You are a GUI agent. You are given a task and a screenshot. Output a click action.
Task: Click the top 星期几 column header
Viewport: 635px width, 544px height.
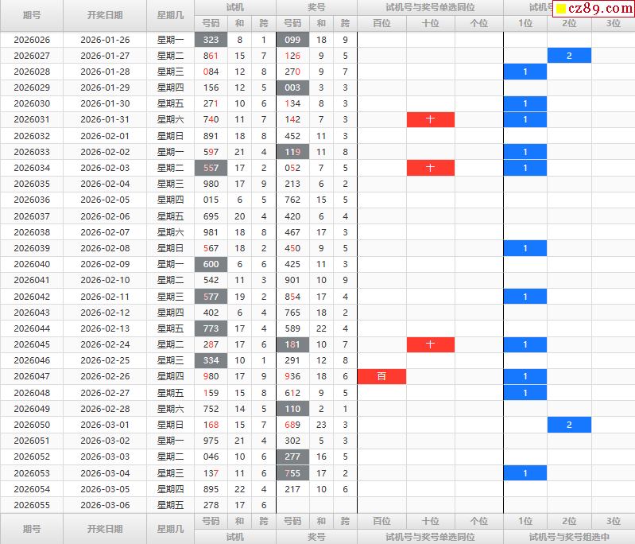click(170, 15)
